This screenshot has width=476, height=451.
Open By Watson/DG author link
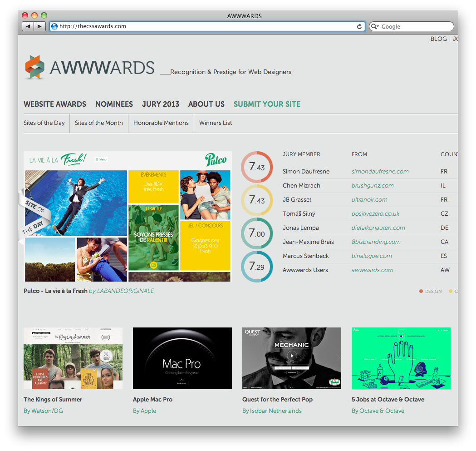(44, 411)
